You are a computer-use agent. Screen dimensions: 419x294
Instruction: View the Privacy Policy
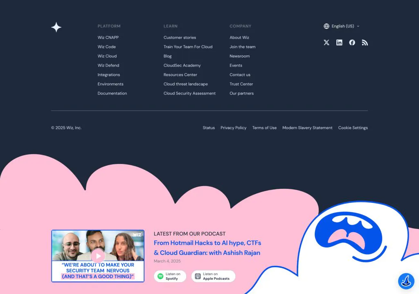(233, 128)
